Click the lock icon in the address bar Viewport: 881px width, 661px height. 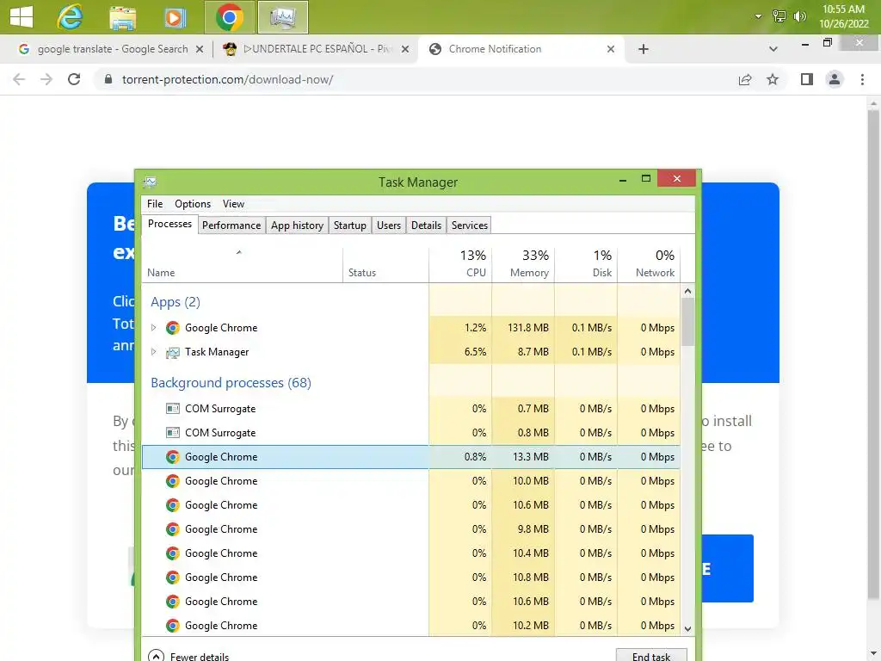point(108,79)
